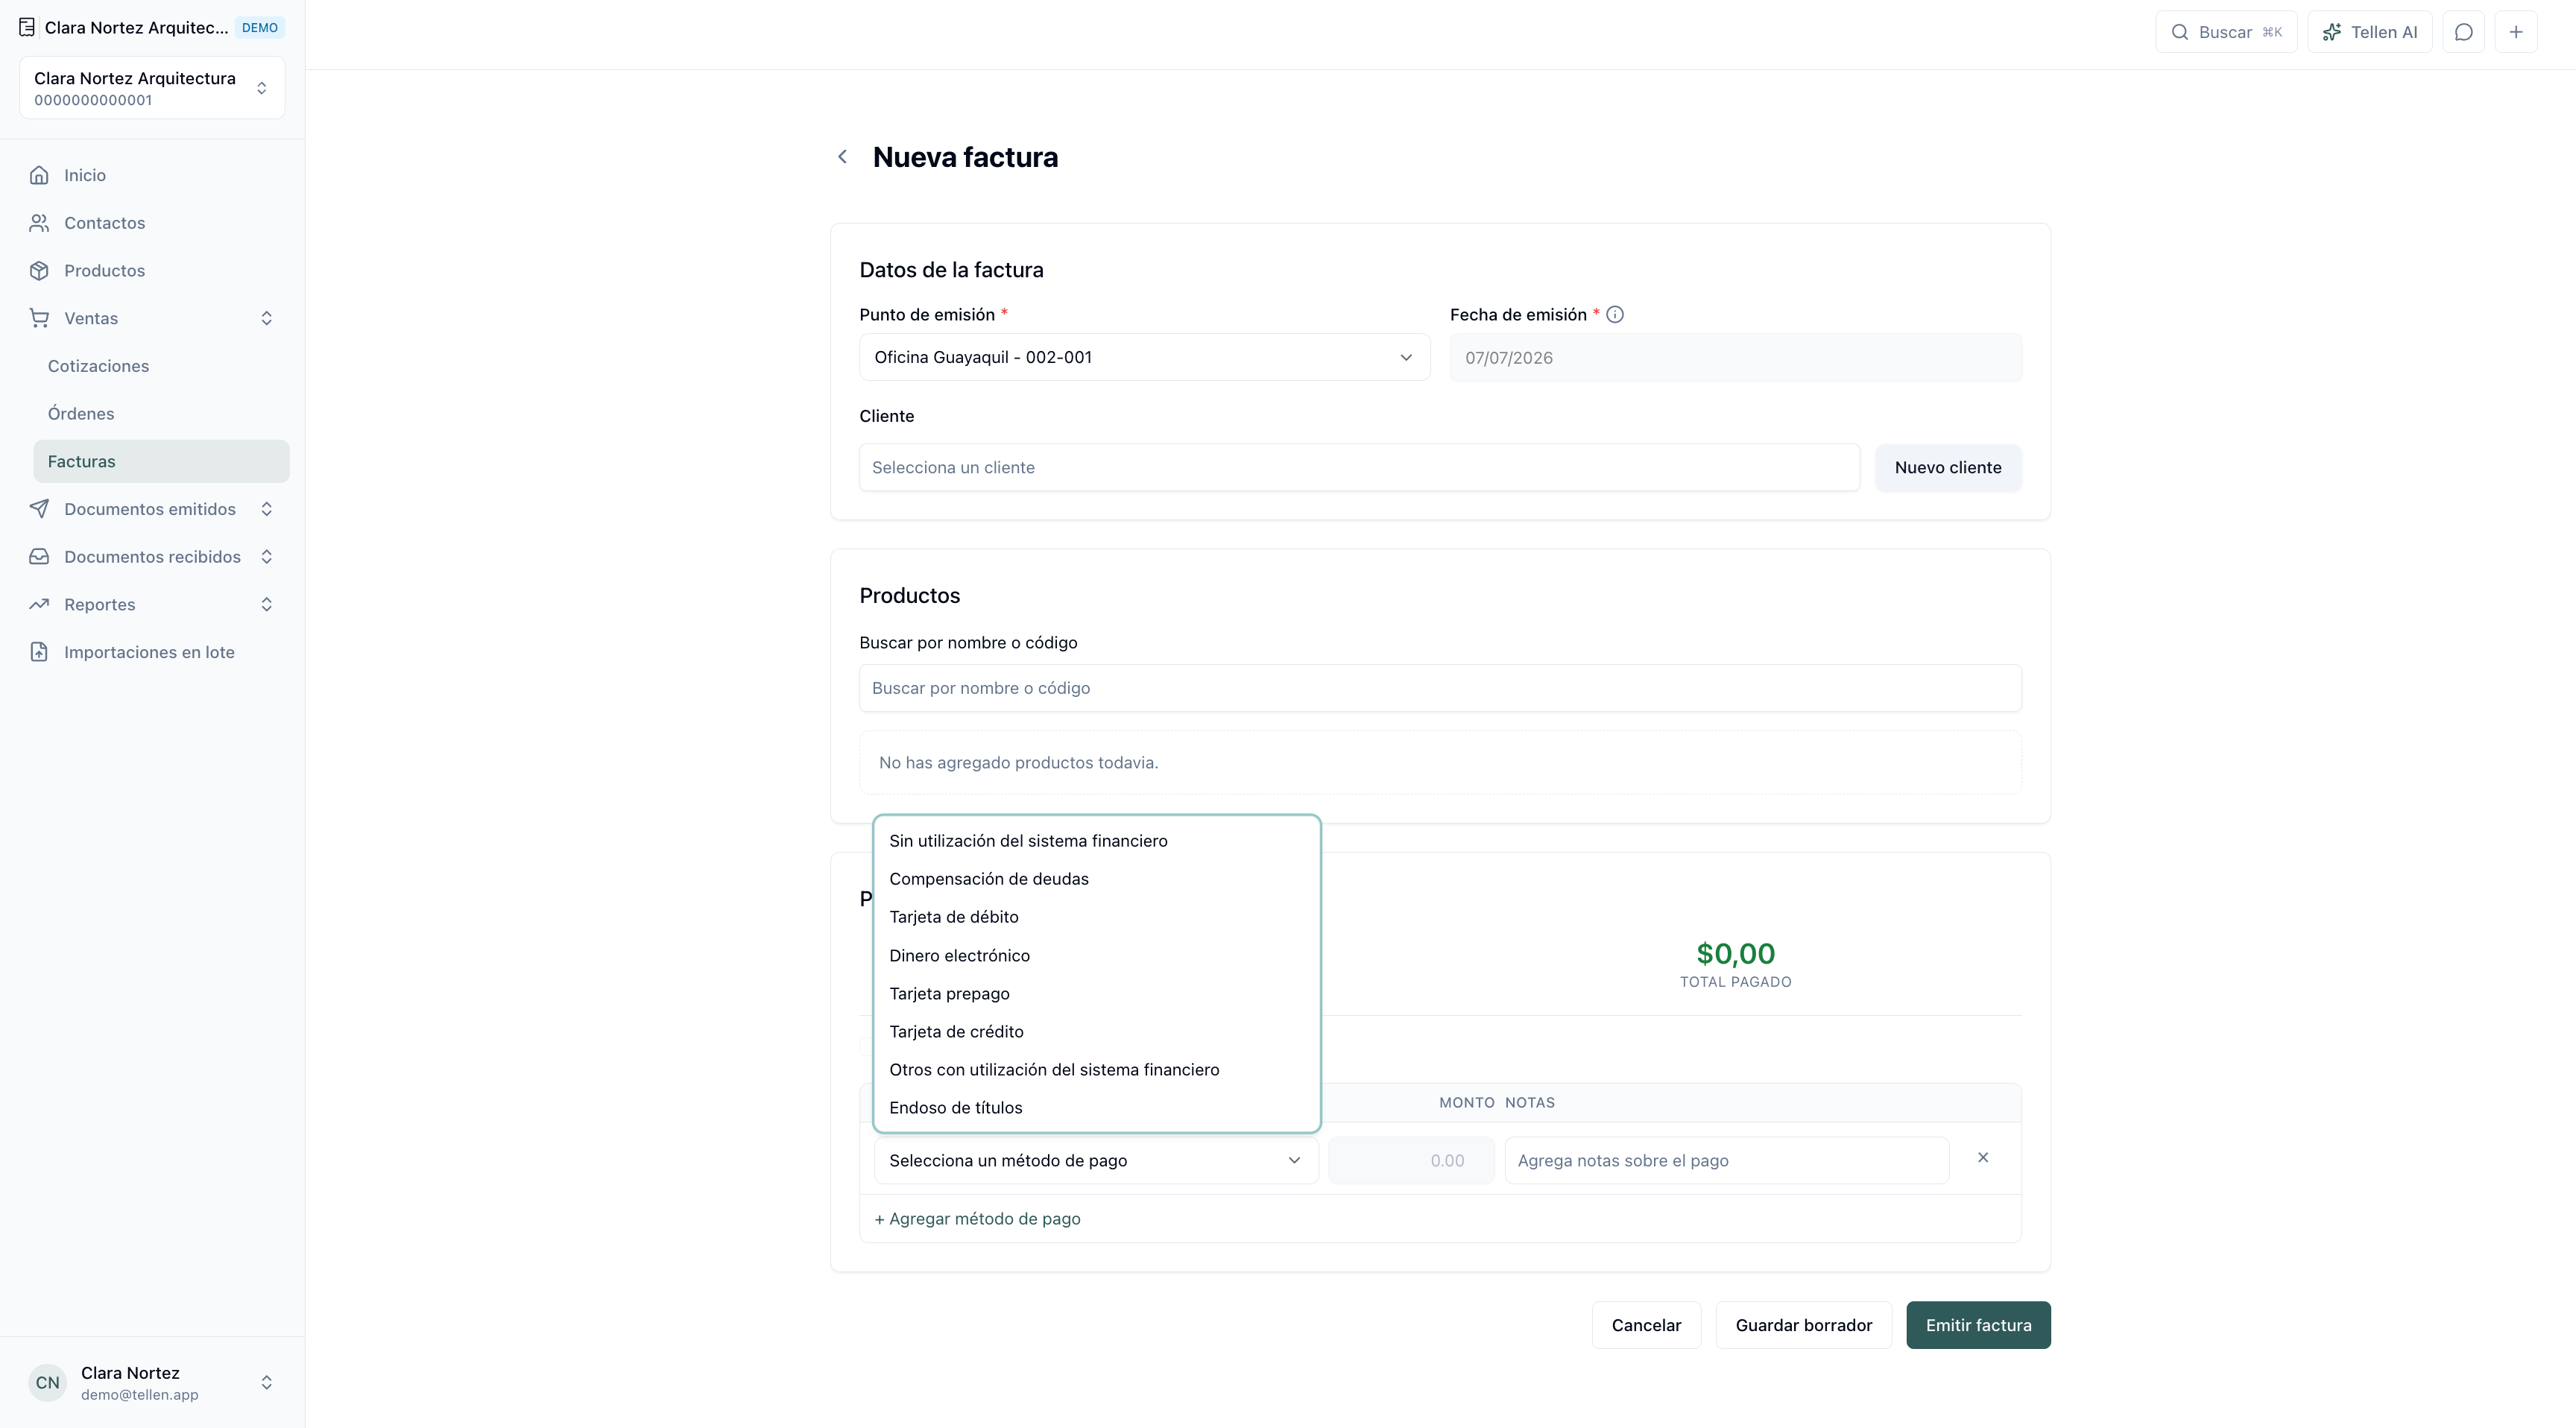
Task: Choose Tarjeta prepago payment method
Action: [x=1097, y=994]
